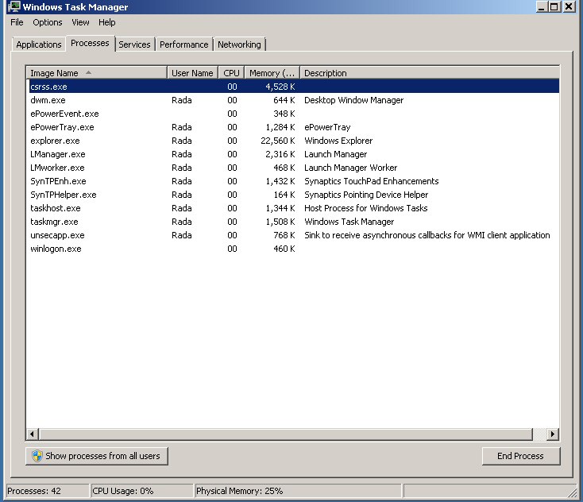The width and height of the screenshot is (583, 502).
Task: Select the dwm.exe process
Action: pyautogui.click(x=293, y=100)
